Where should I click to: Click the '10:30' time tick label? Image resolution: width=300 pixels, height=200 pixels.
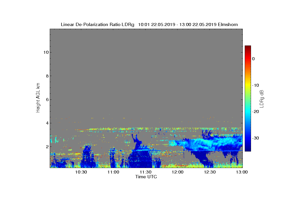click(81, 172)
